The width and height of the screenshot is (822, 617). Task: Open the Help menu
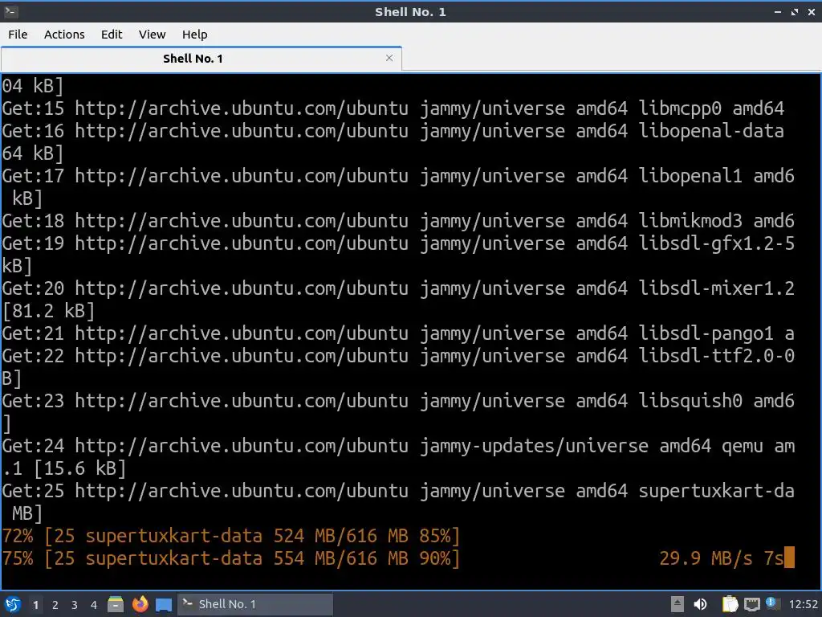(x=194, y=35)
